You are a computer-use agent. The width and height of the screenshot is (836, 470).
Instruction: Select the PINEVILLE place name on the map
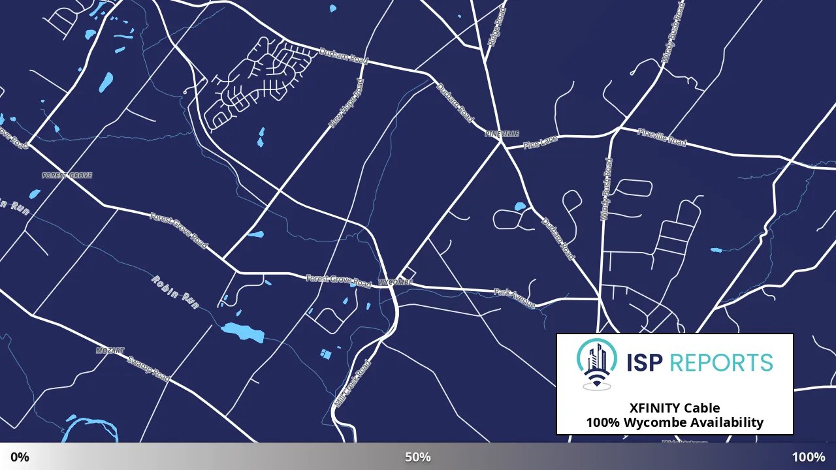502,134
